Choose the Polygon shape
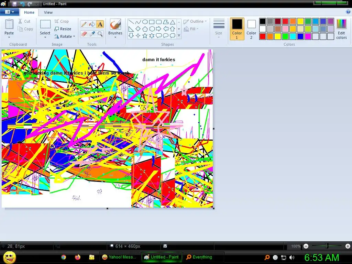 (166, 22)
